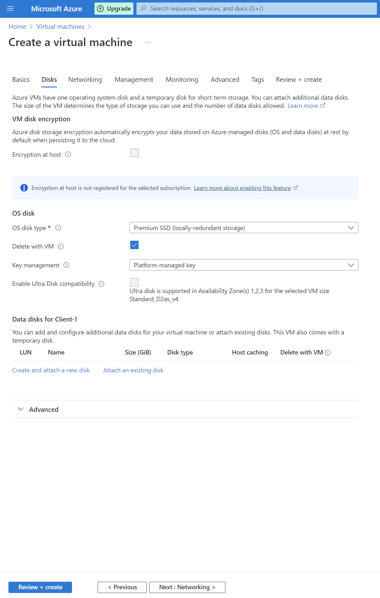Click Create and attach a new disk
Image resolution: width=380 pixels, height=598 pixels.
click(x=51, y=370)
